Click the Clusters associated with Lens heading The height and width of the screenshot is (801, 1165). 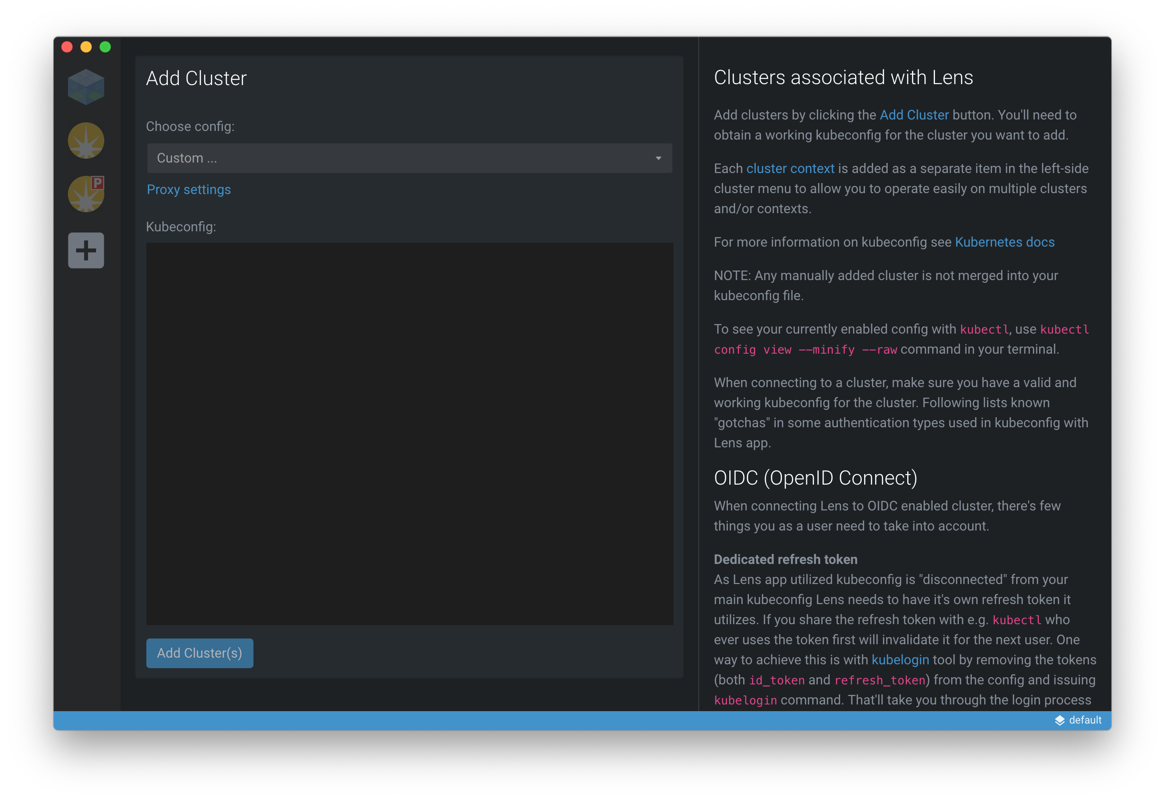(x=843, y=77)
